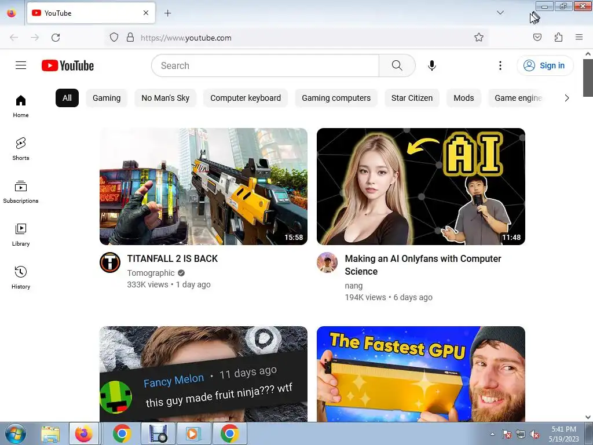List all tabs dropdown arrow
The width and height of the screenshot is (593, 445).
500,13
